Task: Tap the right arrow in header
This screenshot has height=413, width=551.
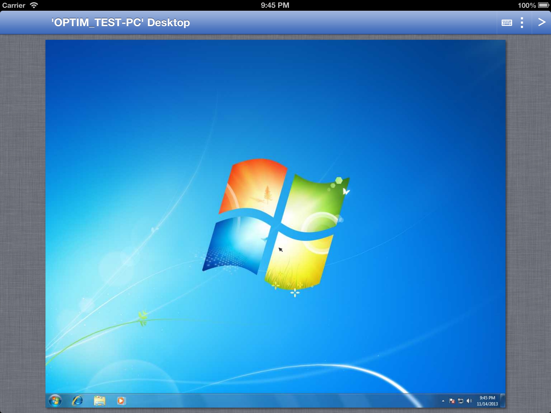Action: click(x=542, y=22)
